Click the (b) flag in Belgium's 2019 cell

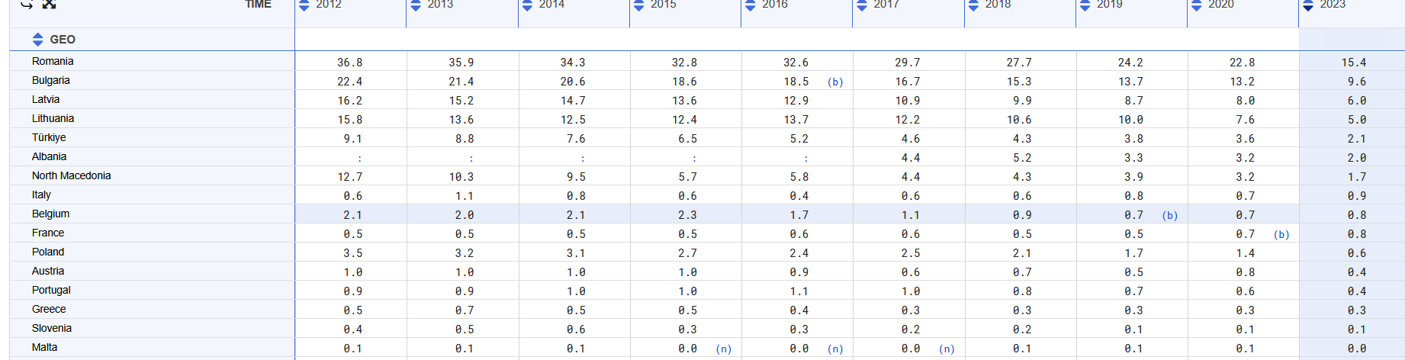point(1170,215)
